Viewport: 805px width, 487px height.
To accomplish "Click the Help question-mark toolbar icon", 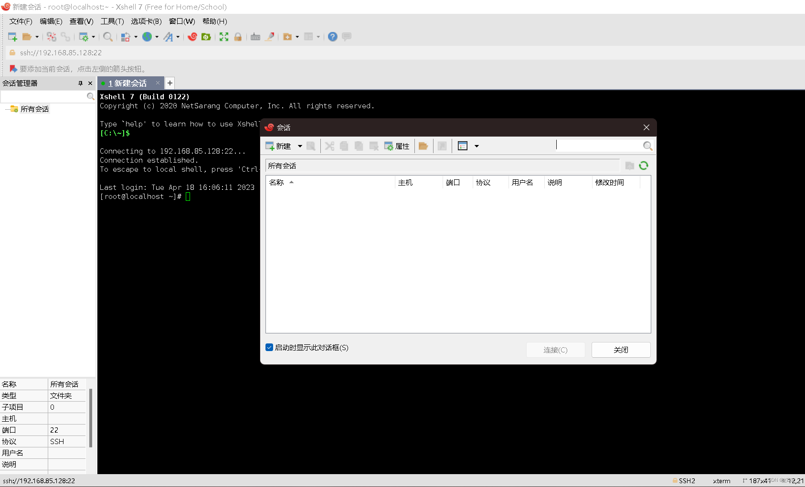I will point(332,37).
